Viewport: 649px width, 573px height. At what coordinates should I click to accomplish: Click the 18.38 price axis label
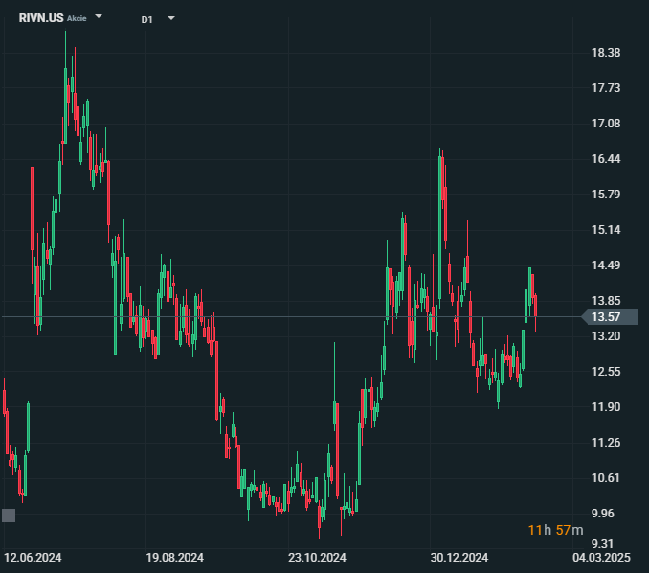[606, 53]
